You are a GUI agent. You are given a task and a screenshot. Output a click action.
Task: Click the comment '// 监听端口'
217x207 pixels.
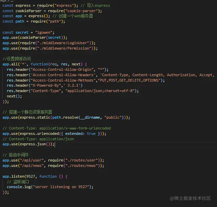pyautogui.click(x=18, y=182)
